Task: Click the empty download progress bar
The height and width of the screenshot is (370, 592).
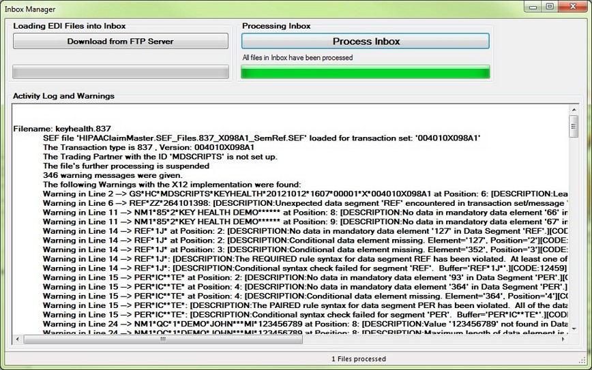Action: (121, 72)
